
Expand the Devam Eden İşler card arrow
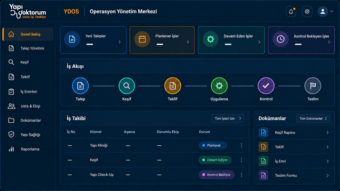tap(259, 42)
